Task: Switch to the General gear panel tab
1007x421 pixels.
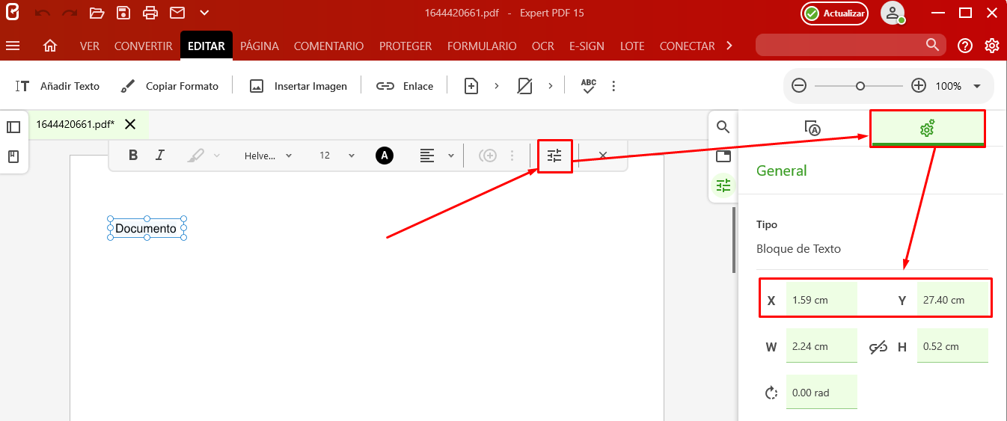Action: 927,129
